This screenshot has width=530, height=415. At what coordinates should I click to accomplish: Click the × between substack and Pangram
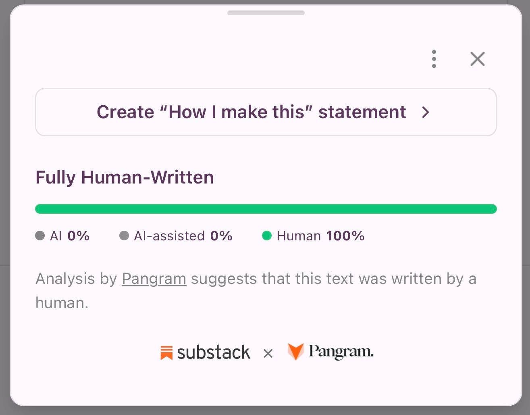(x=268, y=354)
